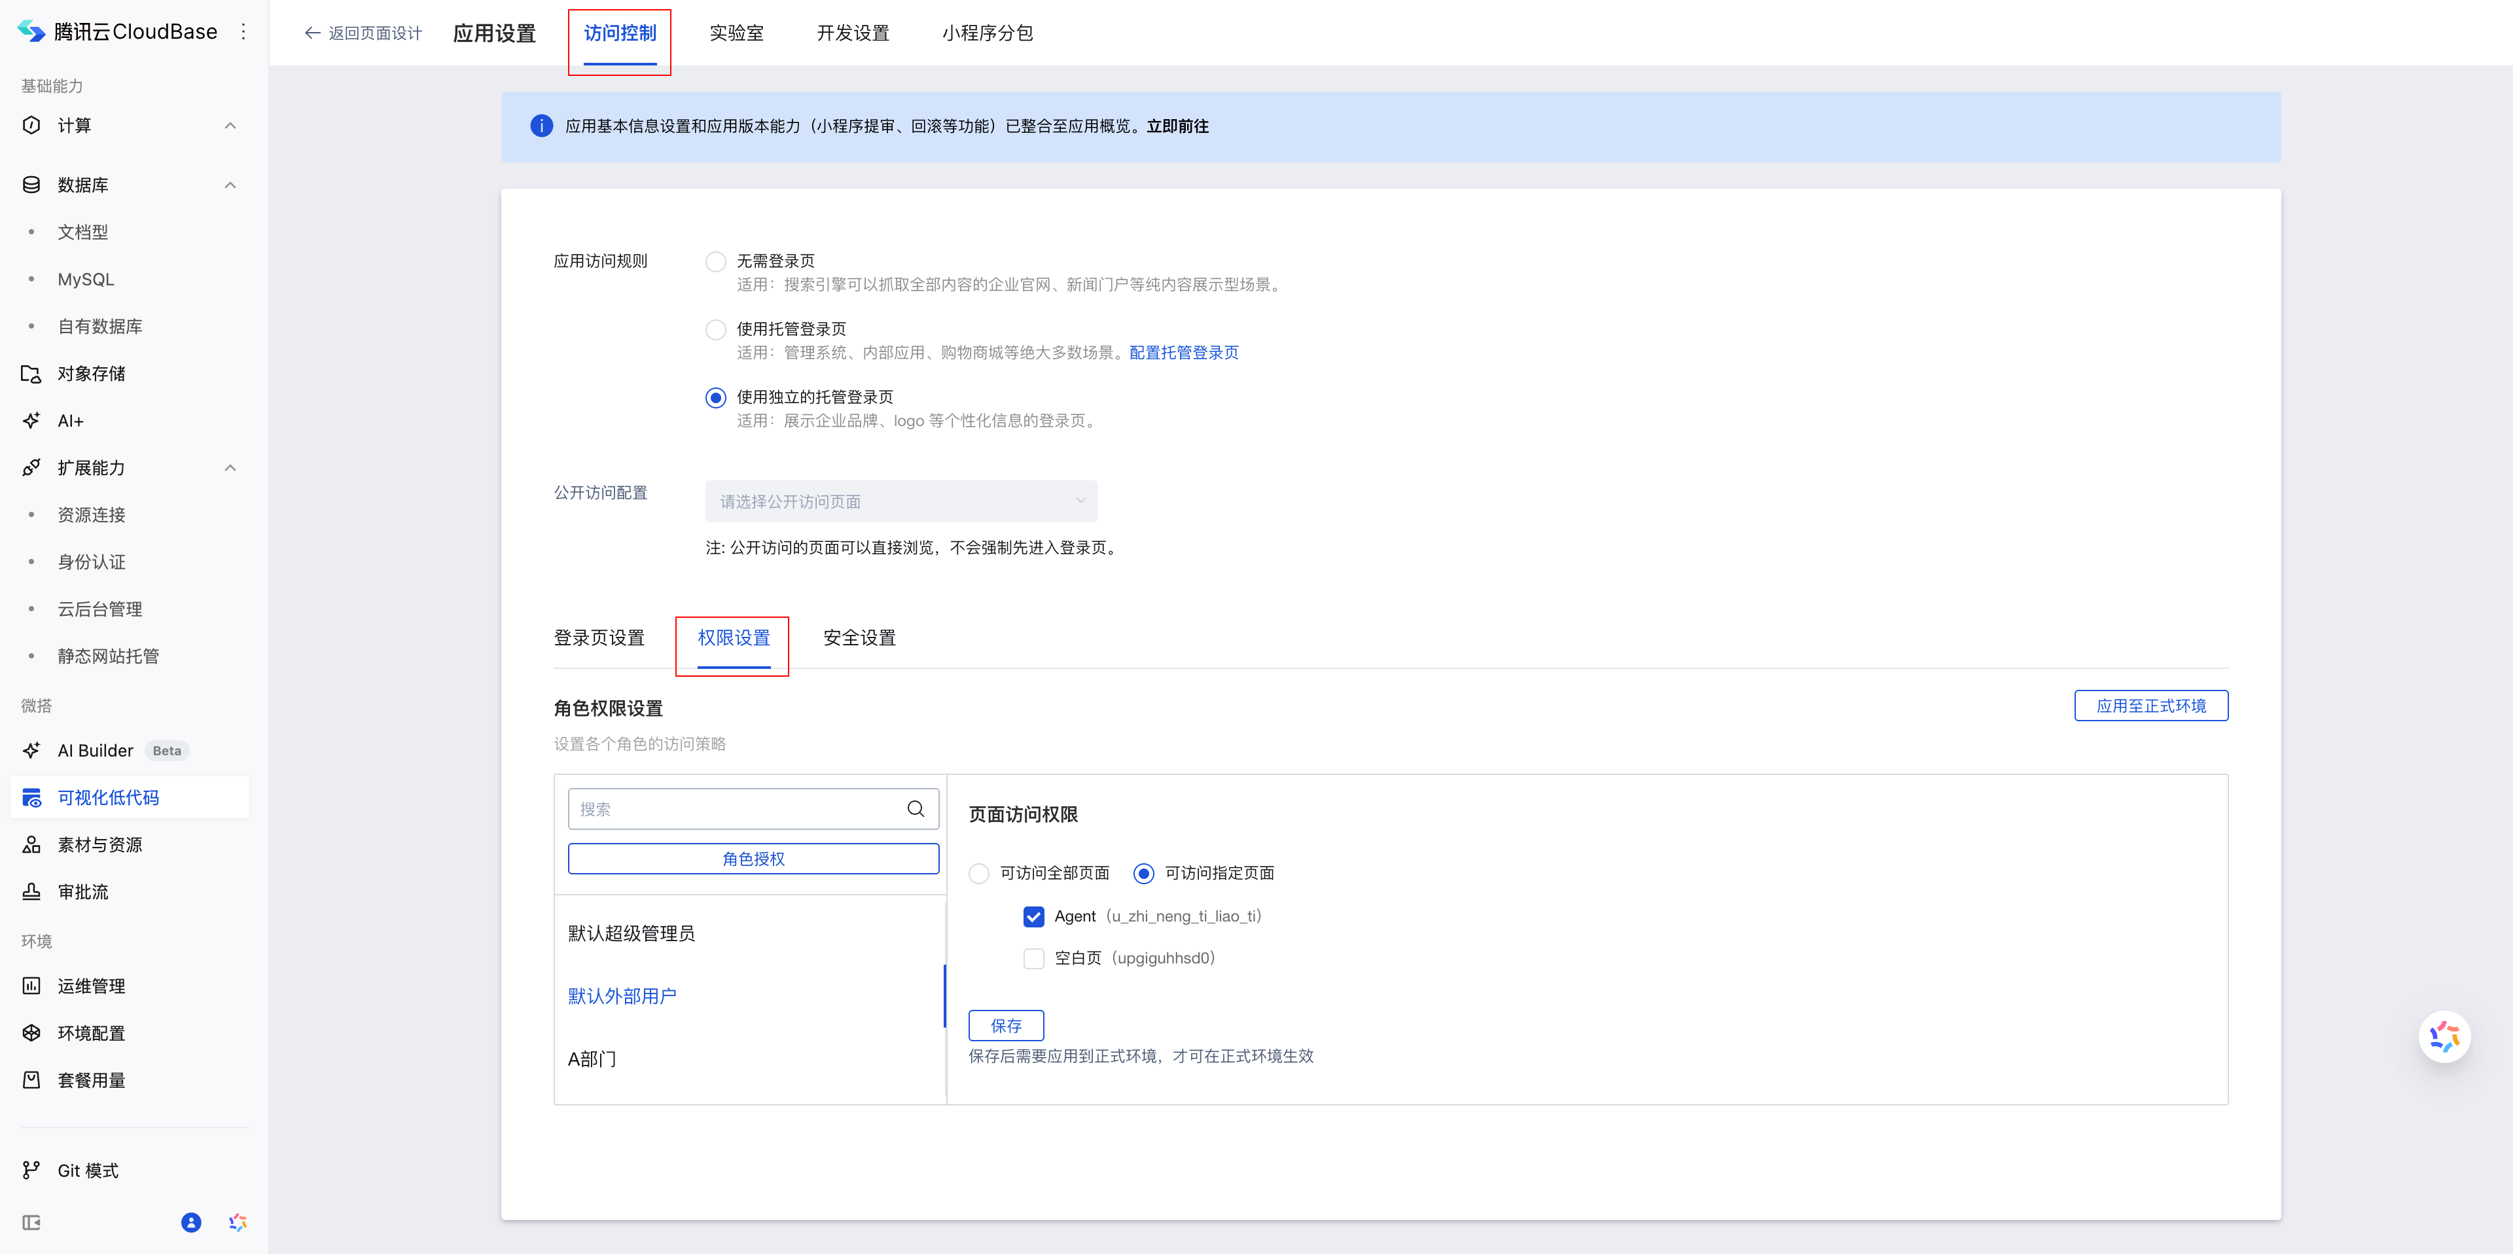Collapse the 扩展能力 sidebar section
Image resolution: width=2513 pixels, height=1254 pixels.
click(230, 469)
